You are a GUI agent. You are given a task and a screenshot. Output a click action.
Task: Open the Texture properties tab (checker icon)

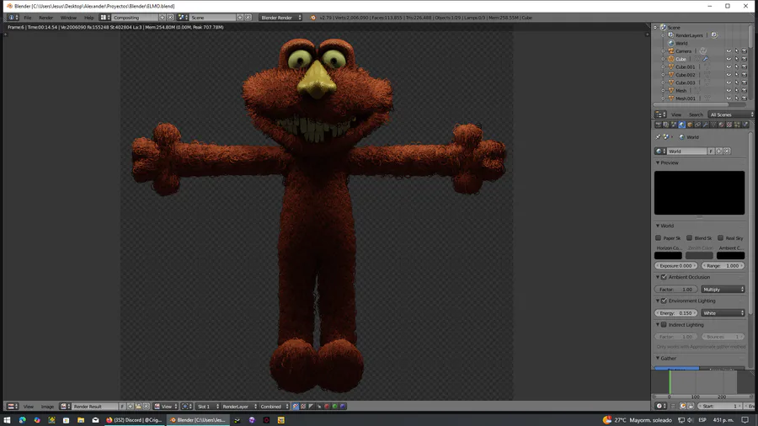(x=729, y=125)
